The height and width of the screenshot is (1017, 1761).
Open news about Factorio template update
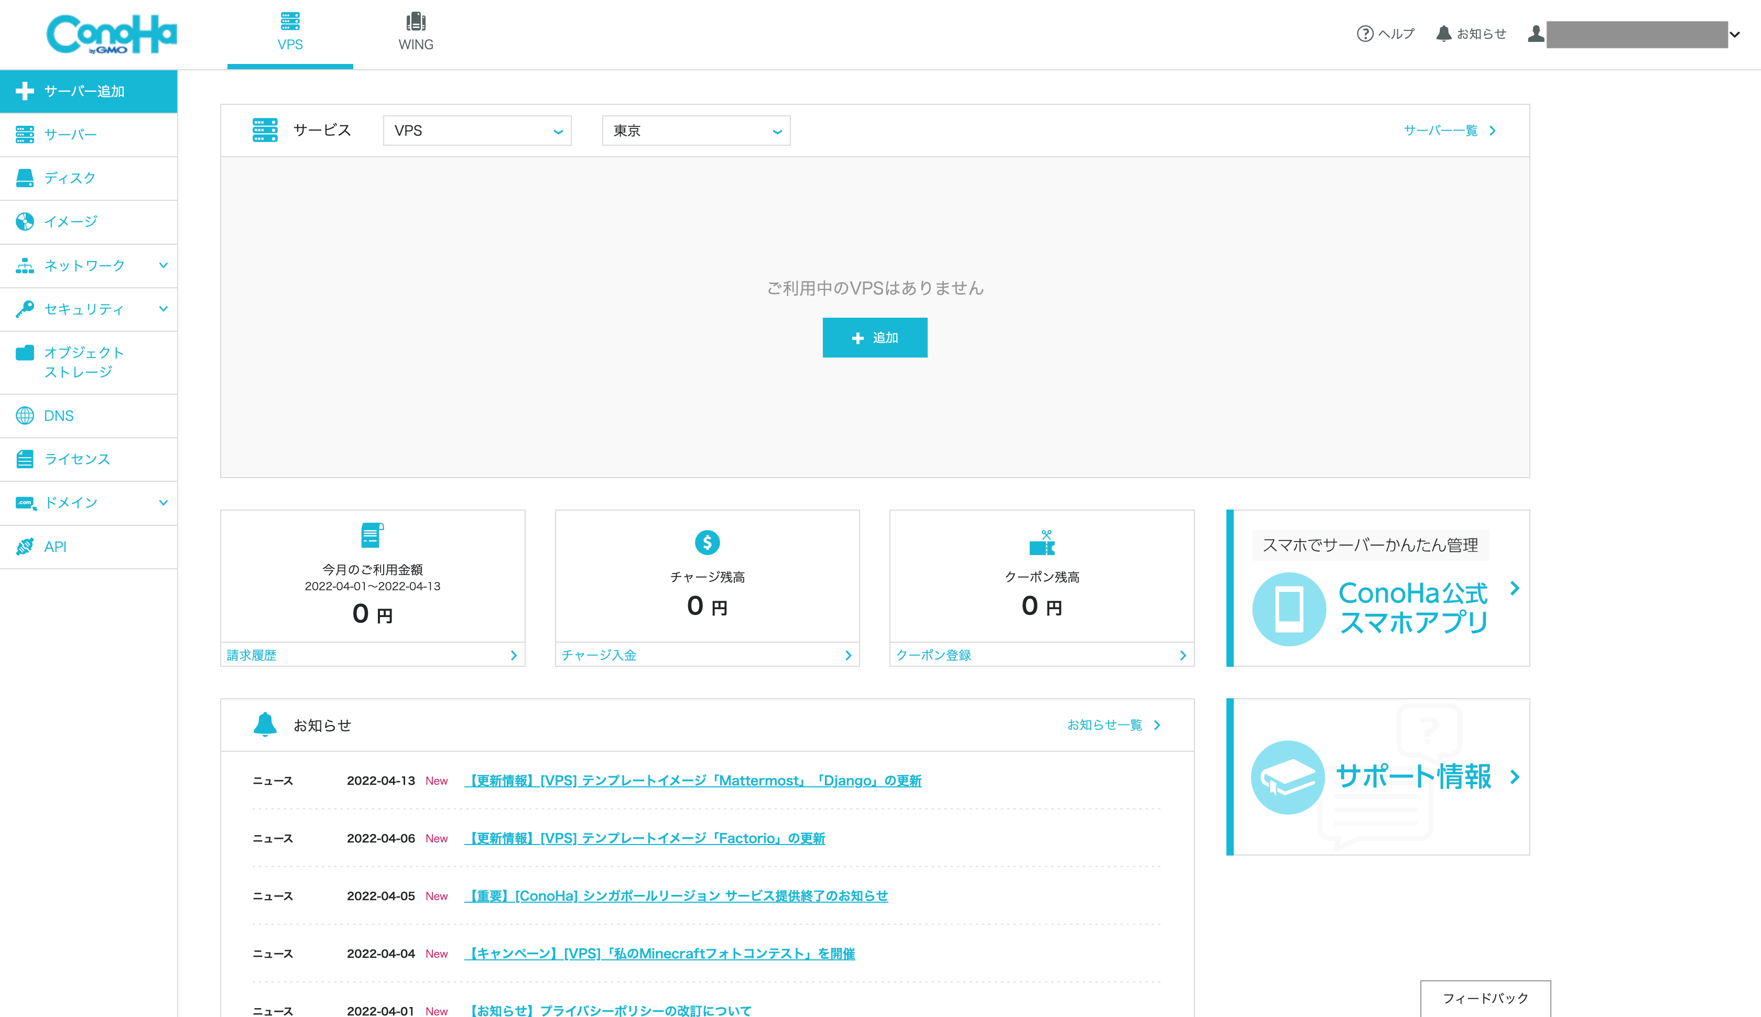point(645,838)
